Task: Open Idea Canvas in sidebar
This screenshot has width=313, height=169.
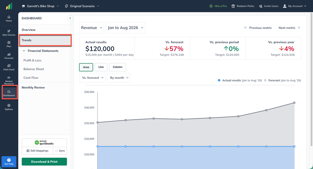Action: (9, 33)
